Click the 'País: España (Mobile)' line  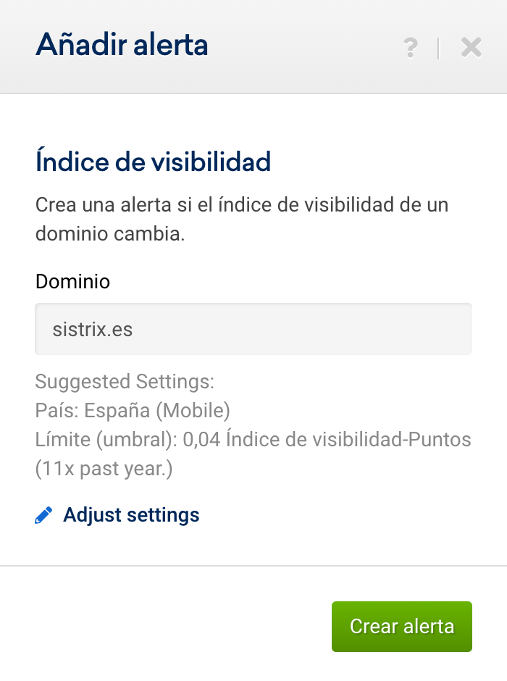[133, 411]
